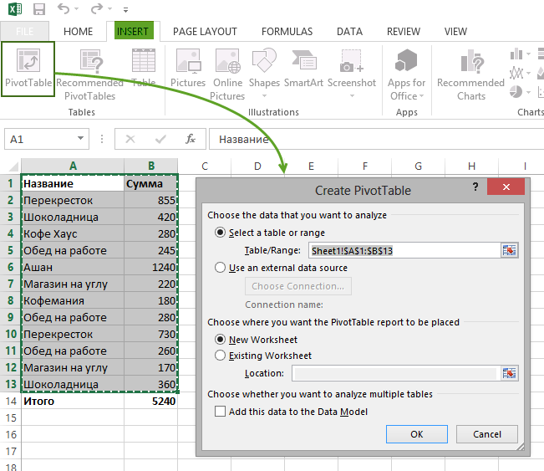Expand the column chart dropdown arrow
Image resolution: width=544 pixels, height=471 pixels.
(x=528, y=54)
